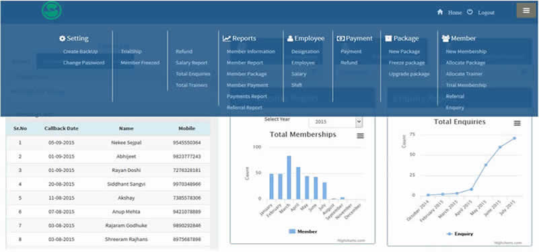The height and width of the screenshot is (252, 539).
Task: Go to Home link
Action: (455, 13)
